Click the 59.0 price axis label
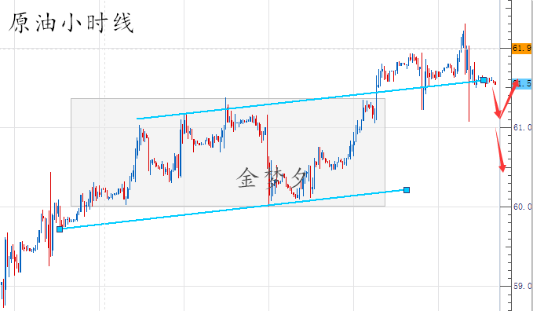533x311 pixels. [x=522, y=286]
